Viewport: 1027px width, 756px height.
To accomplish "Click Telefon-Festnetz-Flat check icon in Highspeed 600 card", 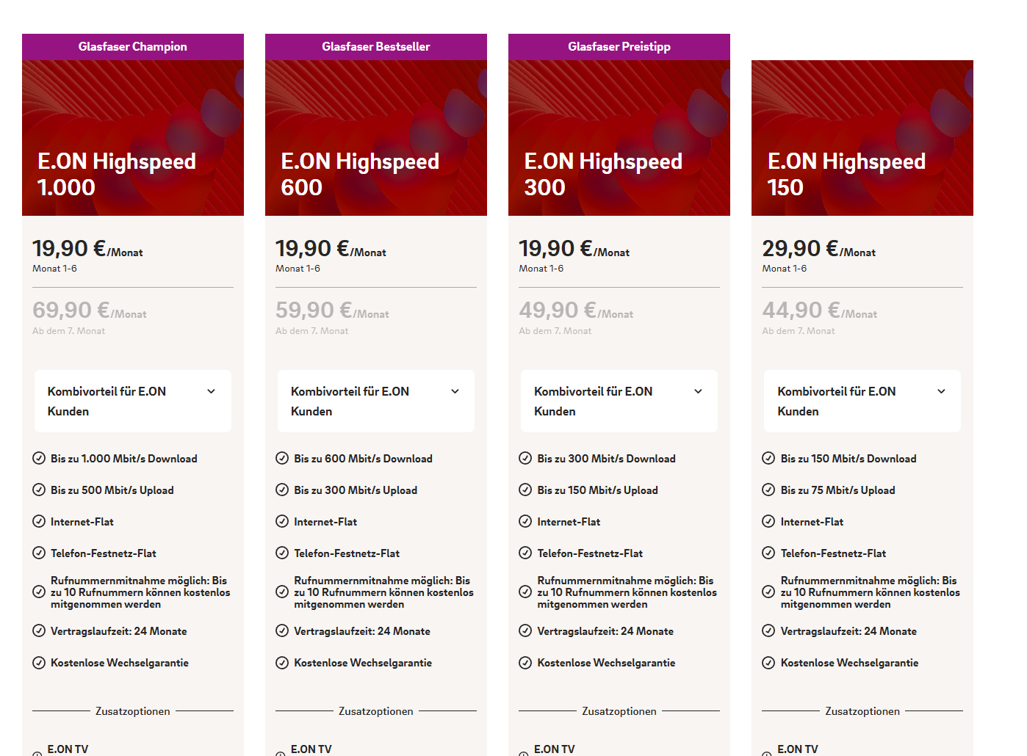I will [x=282, y=553].
